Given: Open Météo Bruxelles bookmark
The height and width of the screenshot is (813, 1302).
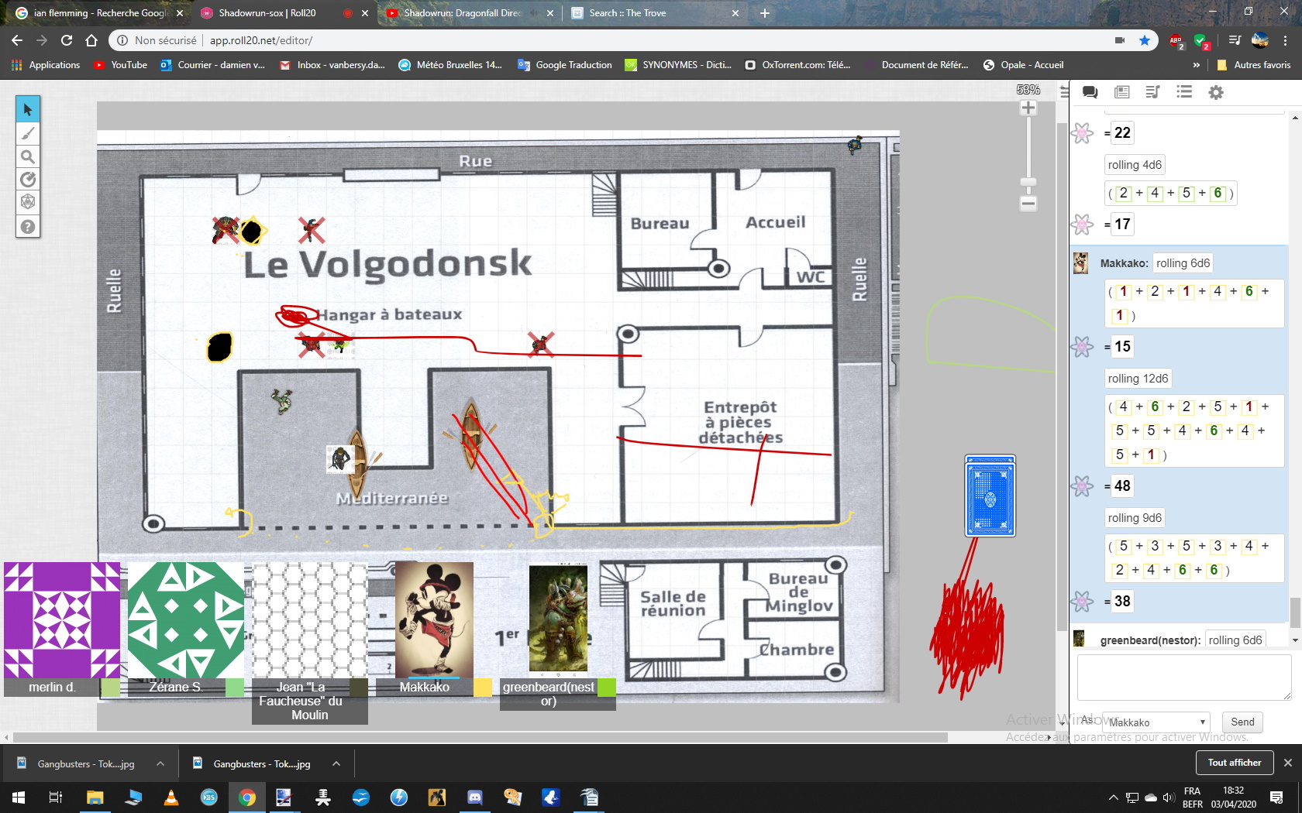Looking at the screenshot, I should pos(450,65).
